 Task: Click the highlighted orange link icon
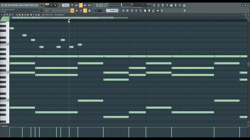[x=85, y=10]
